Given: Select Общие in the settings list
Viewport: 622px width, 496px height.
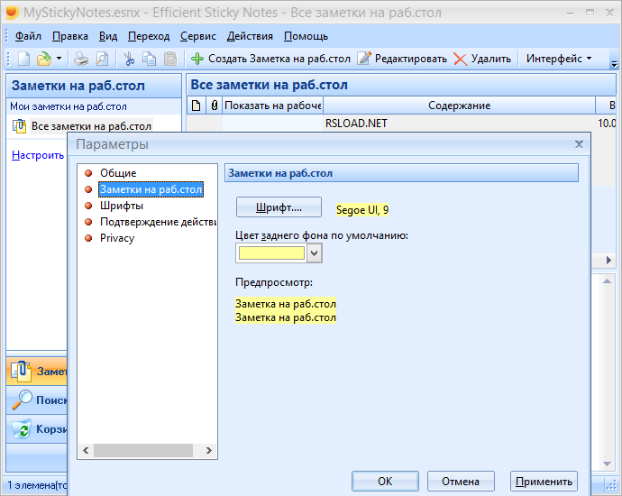Looking at the screenshot, I should click(118, 173).
